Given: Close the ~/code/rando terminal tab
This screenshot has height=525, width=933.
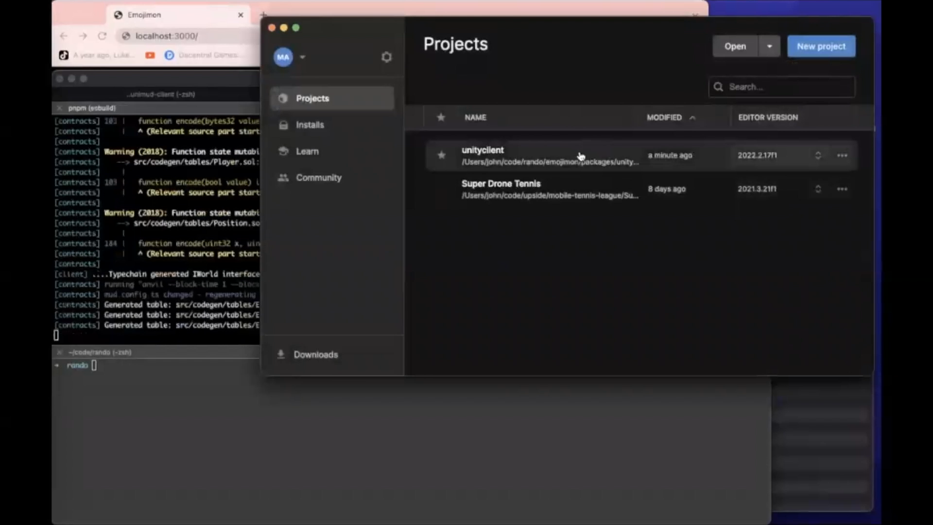Looking at the screenshot, I should coord(59,352).
